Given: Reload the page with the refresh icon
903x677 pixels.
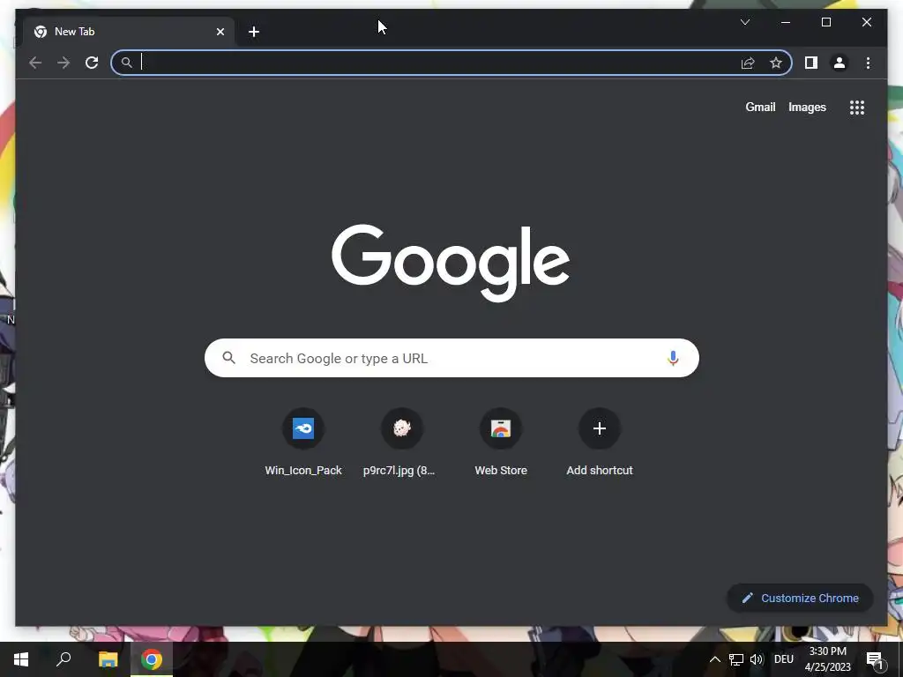Looking at the screenshot, I should pos(92,63).
